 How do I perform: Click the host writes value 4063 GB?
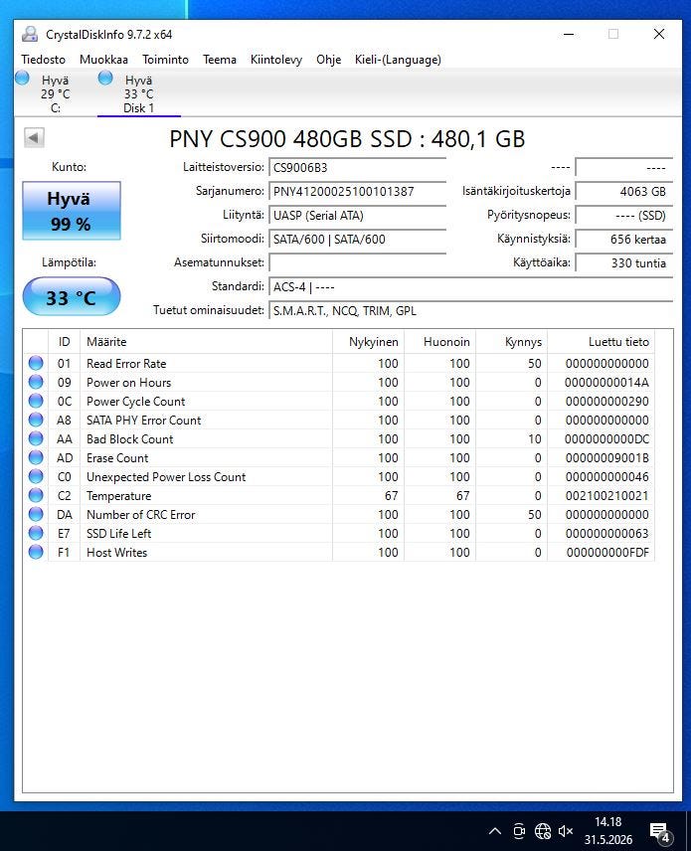coord(623,192)
